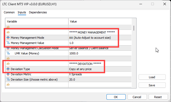Click the enum icon beside Deviation Metric

pos(8,74)
